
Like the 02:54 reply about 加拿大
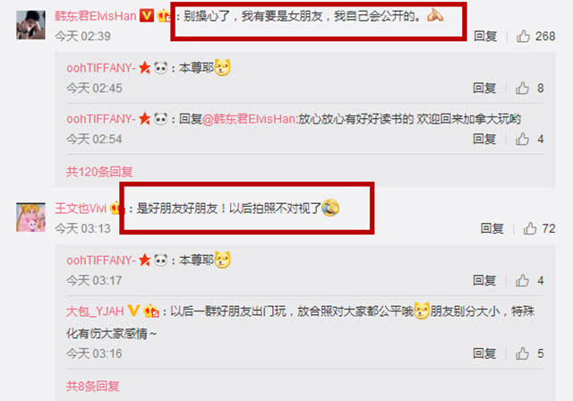tap(522, 139)
